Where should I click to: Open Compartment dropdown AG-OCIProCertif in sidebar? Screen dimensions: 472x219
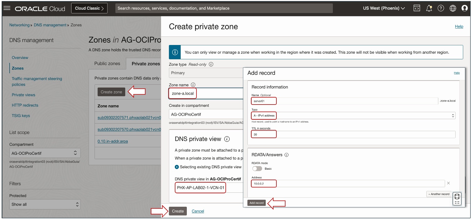pyautogui.click(x=45, y=153)
